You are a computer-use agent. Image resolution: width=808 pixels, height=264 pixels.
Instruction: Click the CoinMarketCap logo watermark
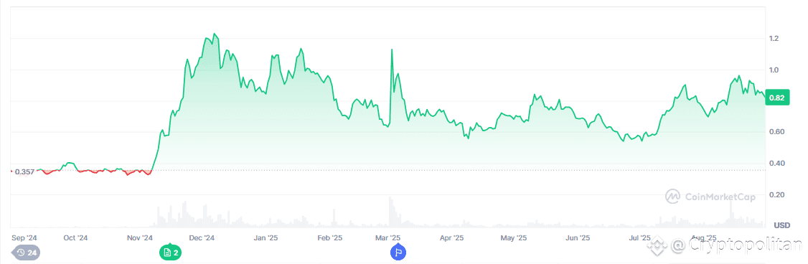[710, 197]
